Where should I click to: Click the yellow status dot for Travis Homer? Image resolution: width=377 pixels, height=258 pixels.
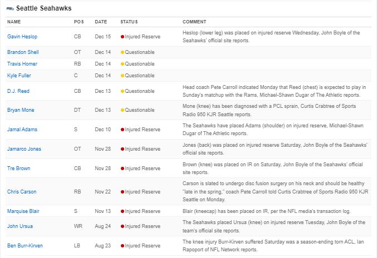(123, 64)
